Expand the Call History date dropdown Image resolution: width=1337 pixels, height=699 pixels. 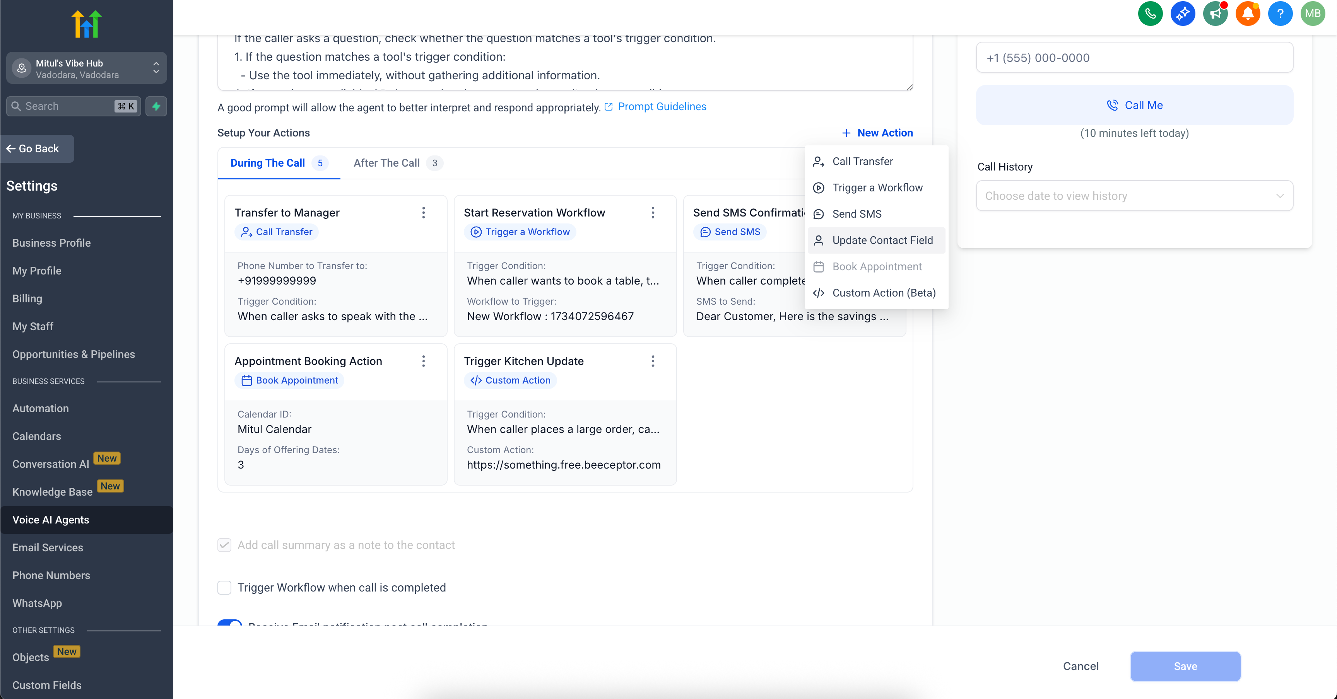1134,196
